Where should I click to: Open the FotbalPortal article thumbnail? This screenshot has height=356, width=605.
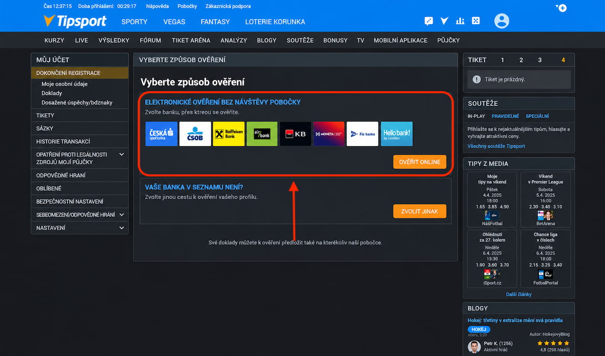[546, 274]
